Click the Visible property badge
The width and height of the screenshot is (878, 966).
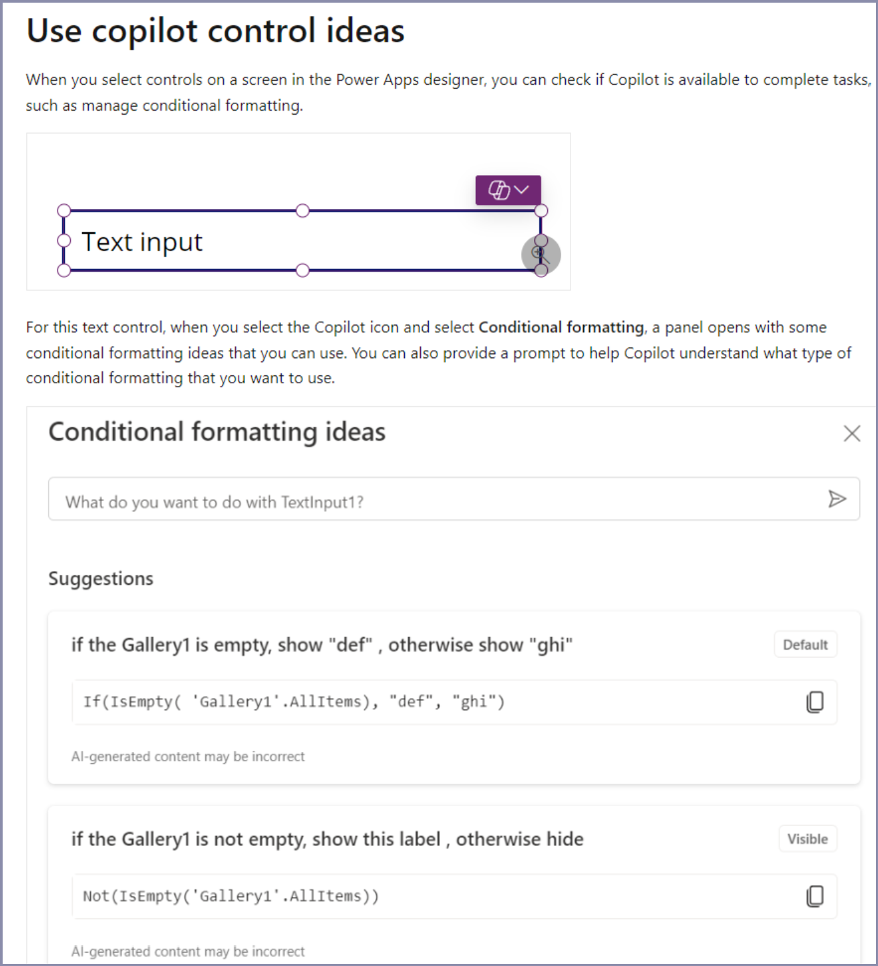tap(807, 839)
